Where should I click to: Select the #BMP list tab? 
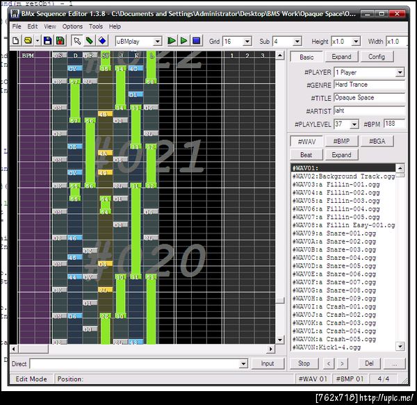click(341, 141)
